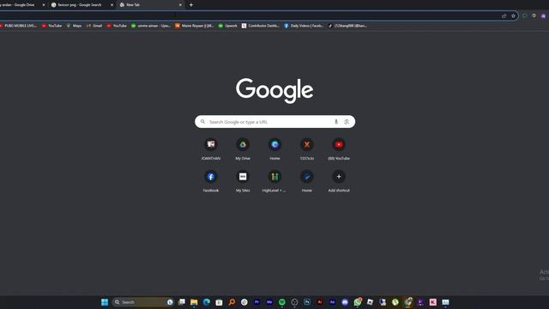
Task: Click the Google logo
Action: [x=274, y=90]
